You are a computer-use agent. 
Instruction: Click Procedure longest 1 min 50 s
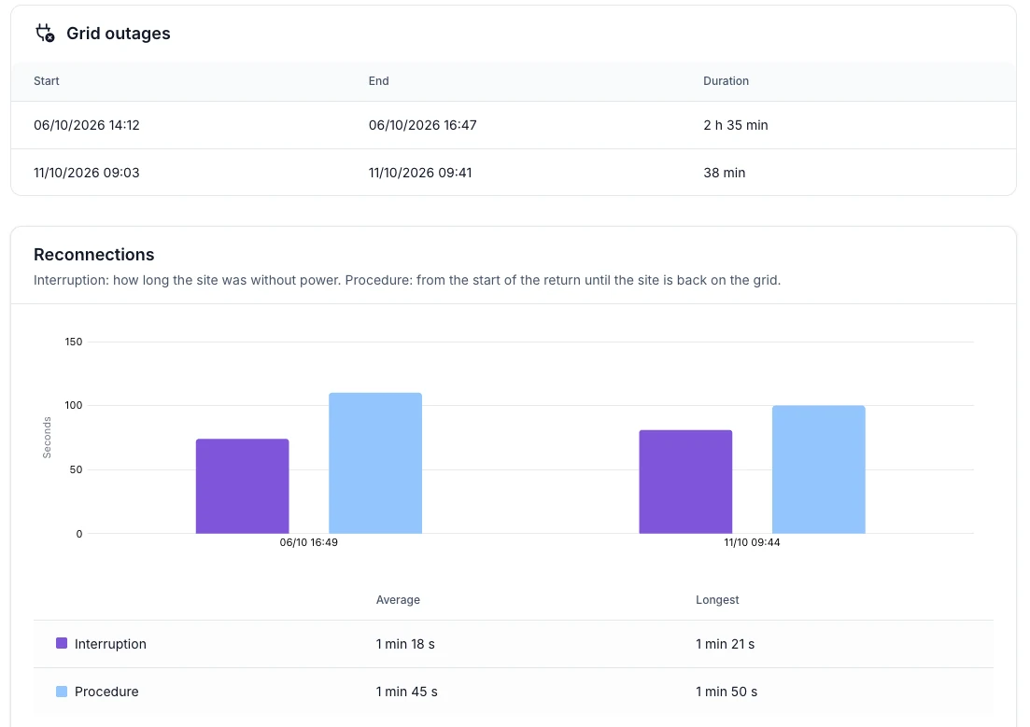click(x=727, y=692)
